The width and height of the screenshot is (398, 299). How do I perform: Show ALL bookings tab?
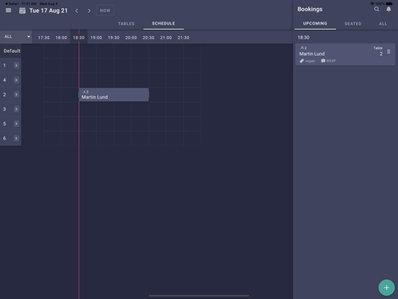coord(383,24)
